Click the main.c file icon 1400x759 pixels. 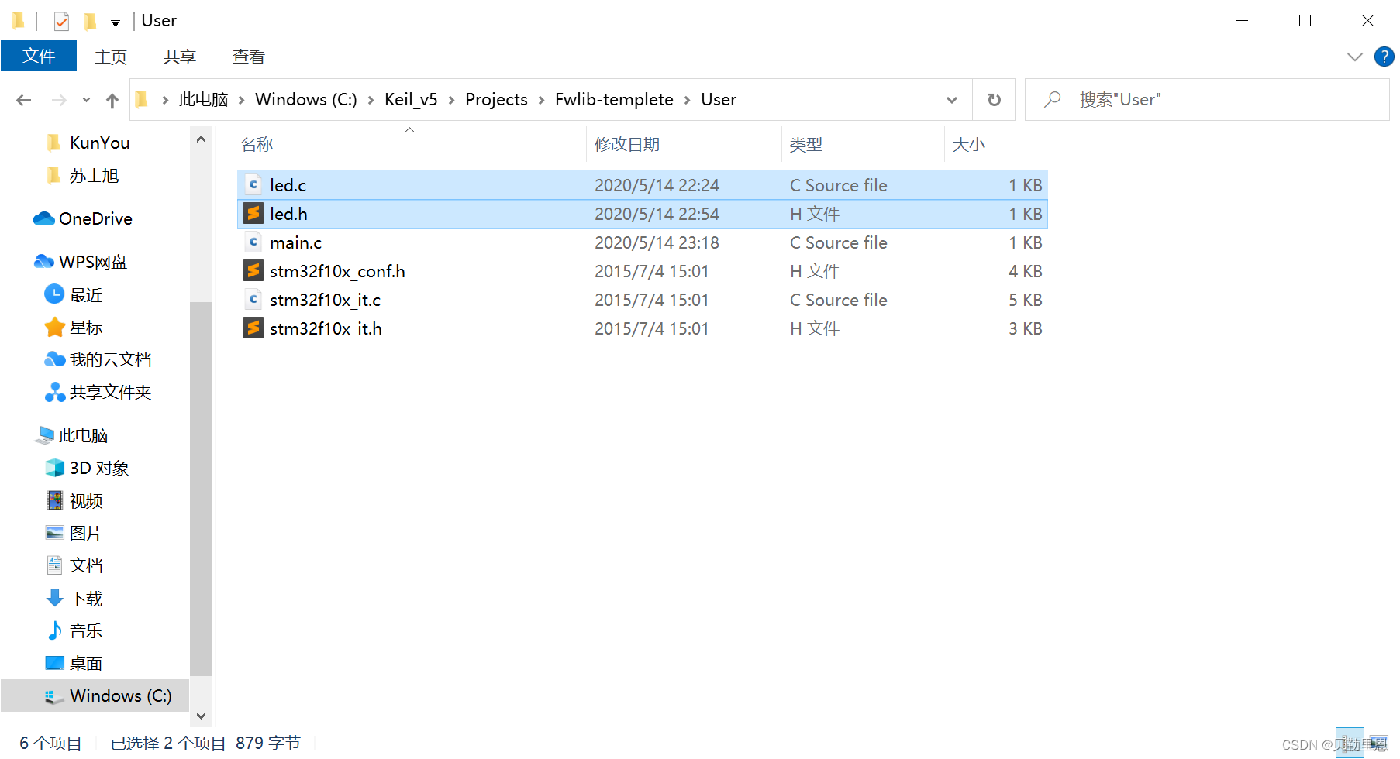tap(253, 242)
